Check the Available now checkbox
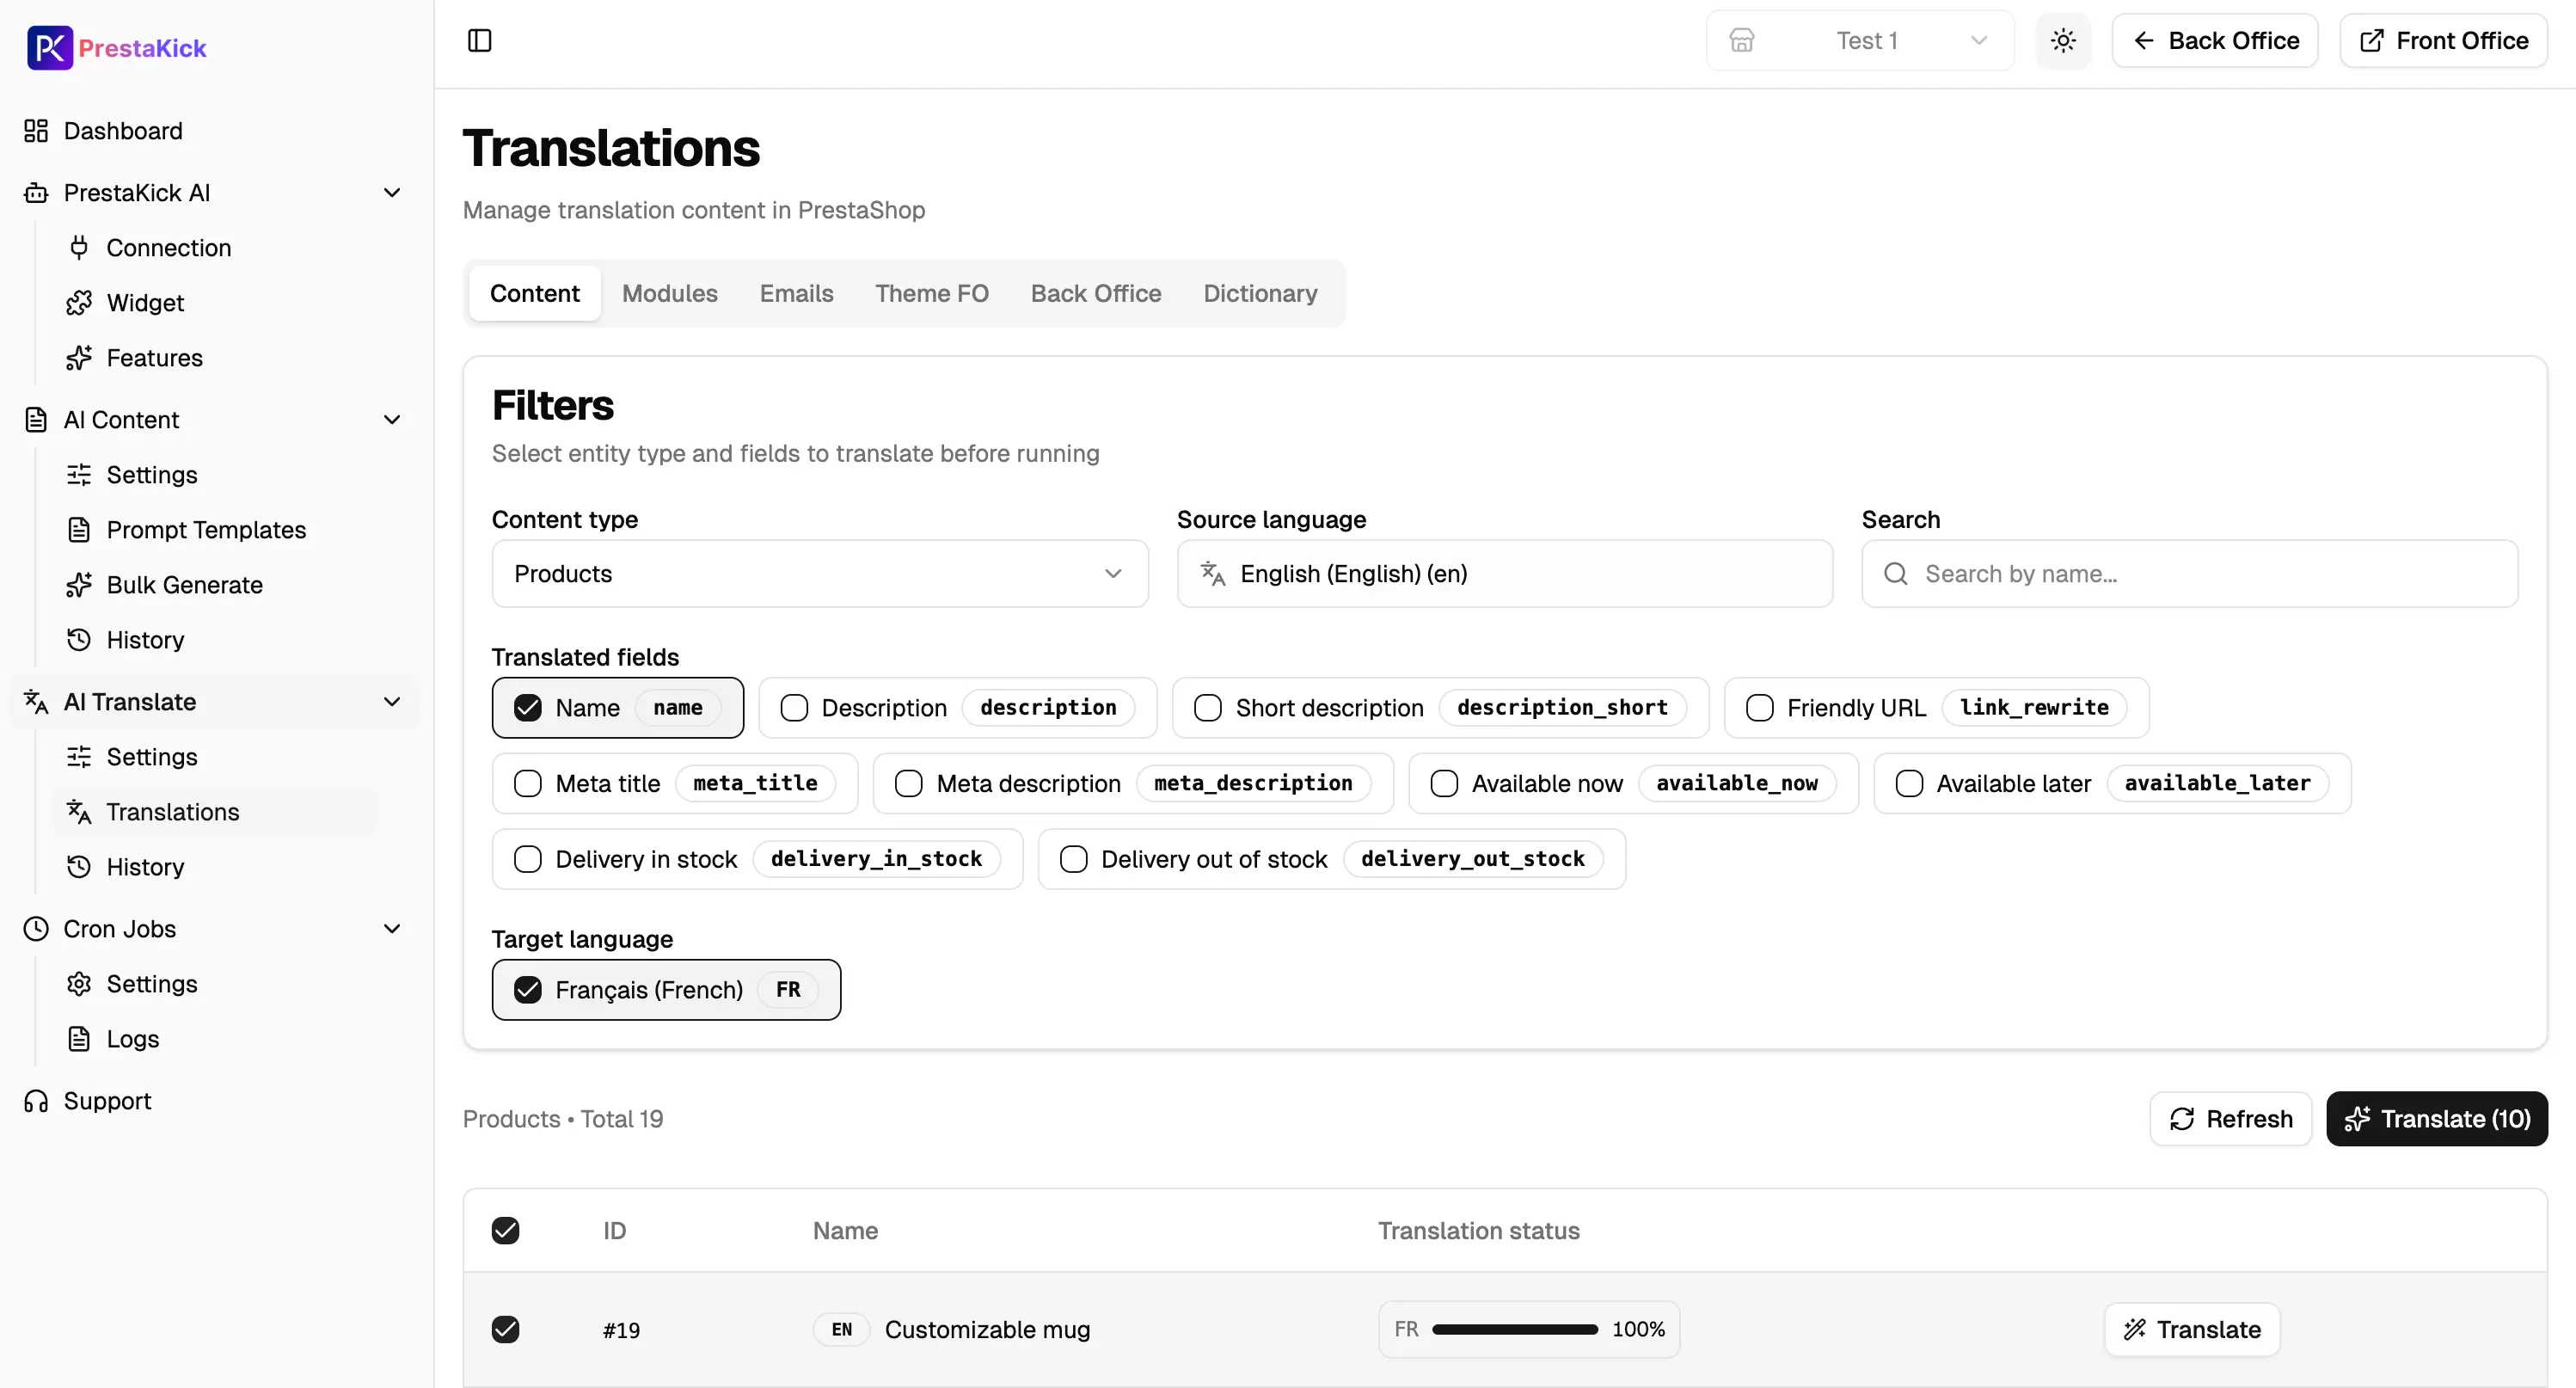Screen dimensions: 2576x1388 1444,784
